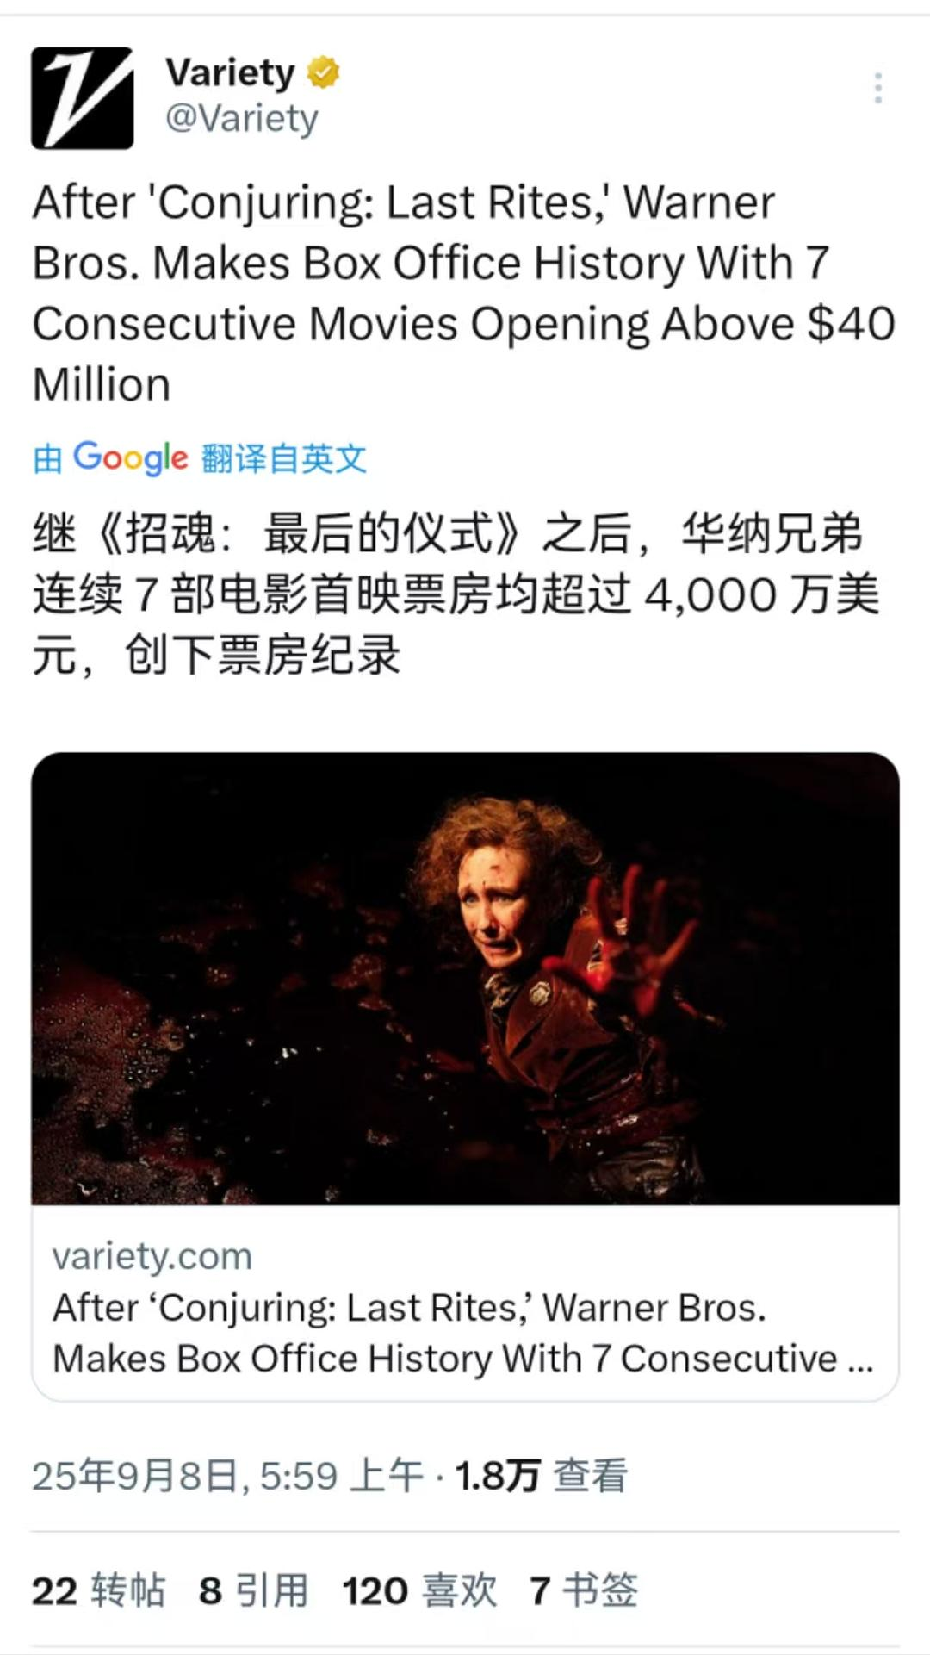Open the three-dot more options menu
930x1655 pixels.
point(877,89)
